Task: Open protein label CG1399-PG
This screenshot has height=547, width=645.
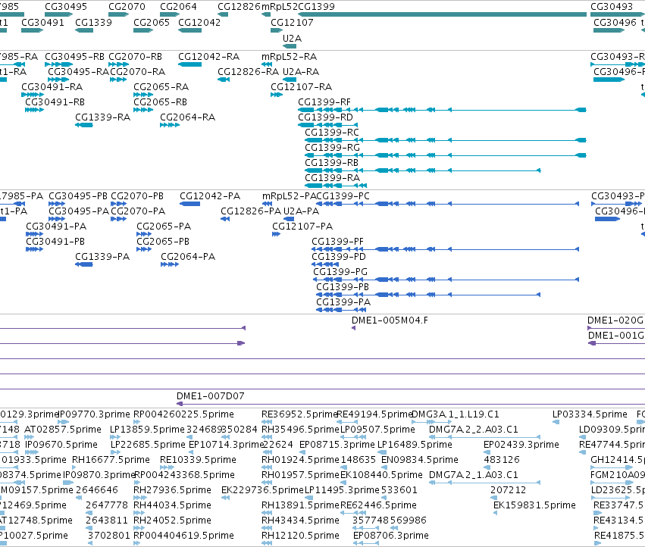Action: point(340,271)
